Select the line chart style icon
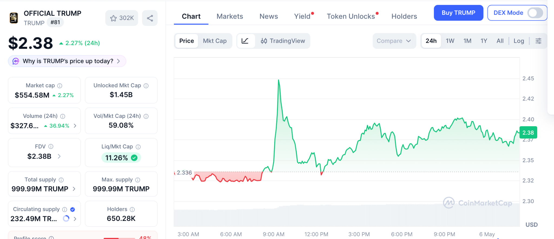The height and width of the screenshot is (239, 554). point(245,41)
